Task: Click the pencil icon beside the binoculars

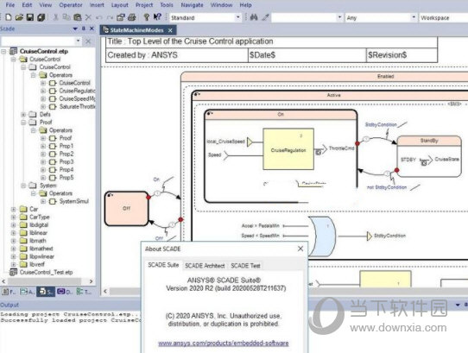Action: click(x=265, y=17)
